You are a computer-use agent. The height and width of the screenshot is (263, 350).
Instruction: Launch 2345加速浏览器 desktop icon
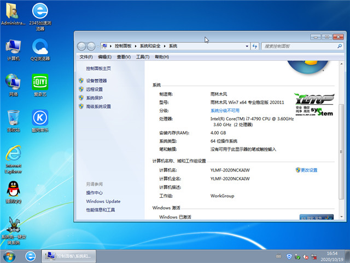coord(40,16)
